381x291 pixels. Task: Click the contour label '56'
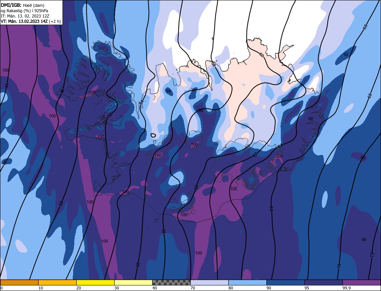pyautogui.click(x=138, y=265)
